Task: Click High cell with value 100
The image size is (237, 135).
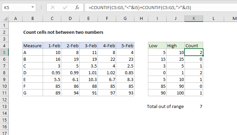Action: coord(175,93)
